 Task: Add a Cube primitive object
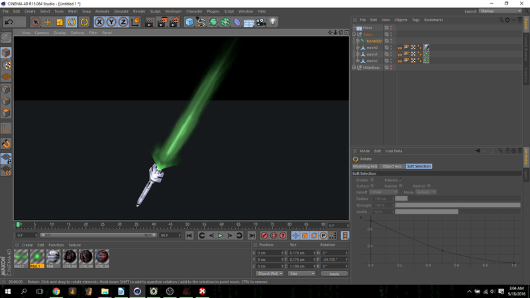point(189,23)
